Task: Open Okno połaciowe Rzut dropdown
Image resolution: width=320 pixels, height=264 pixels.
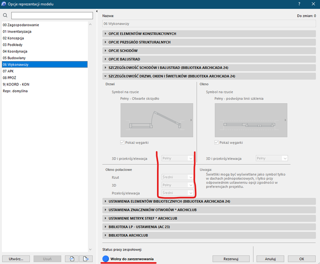Action: (177, 177)
